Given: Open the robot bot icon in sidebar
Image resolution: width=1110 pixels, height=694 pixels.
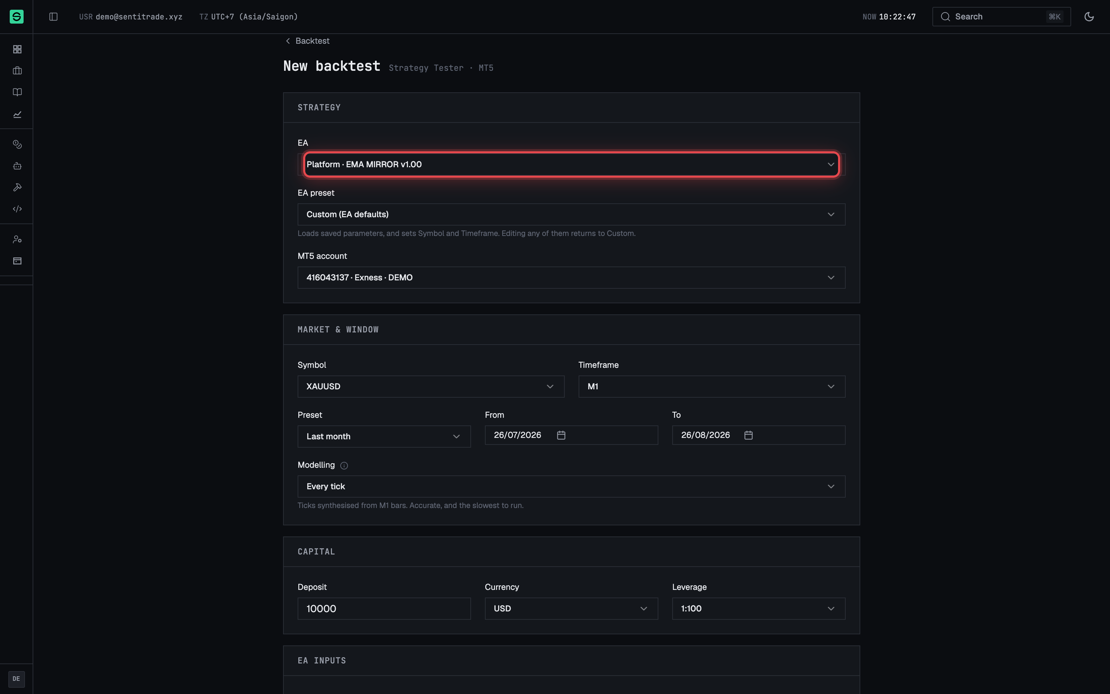Looking at the screenshot, I should click(x=17, y=166).
